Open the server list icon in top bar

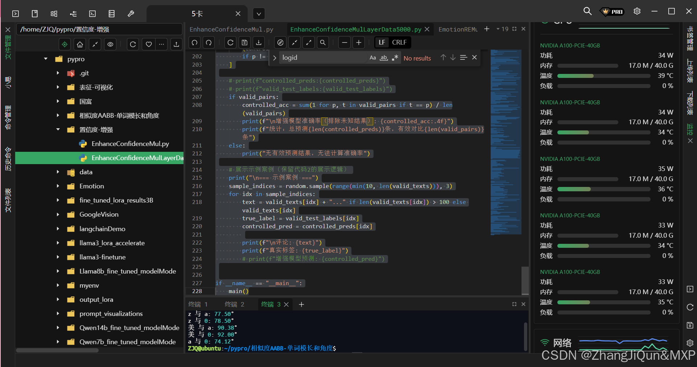click(x=112, y=14)
